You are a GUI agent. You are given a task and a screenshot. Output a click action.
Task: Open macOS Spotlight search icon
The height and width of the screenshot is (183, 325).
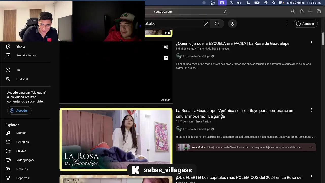pyautogui.click(x=274, y=3)
